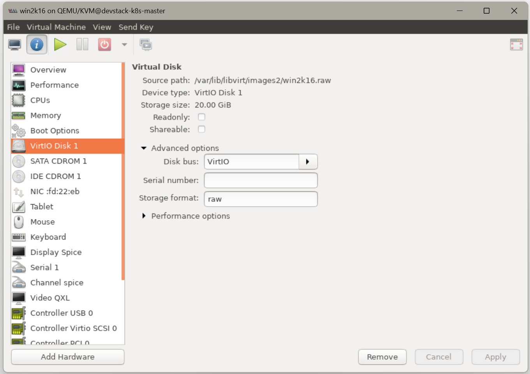
Task: Select the Mouse device icon
Action: [19, 222]
